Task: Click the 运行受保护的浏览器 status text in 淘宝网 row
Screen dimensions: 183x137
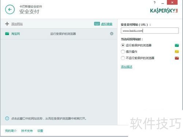Action: (x=63, y=34)
